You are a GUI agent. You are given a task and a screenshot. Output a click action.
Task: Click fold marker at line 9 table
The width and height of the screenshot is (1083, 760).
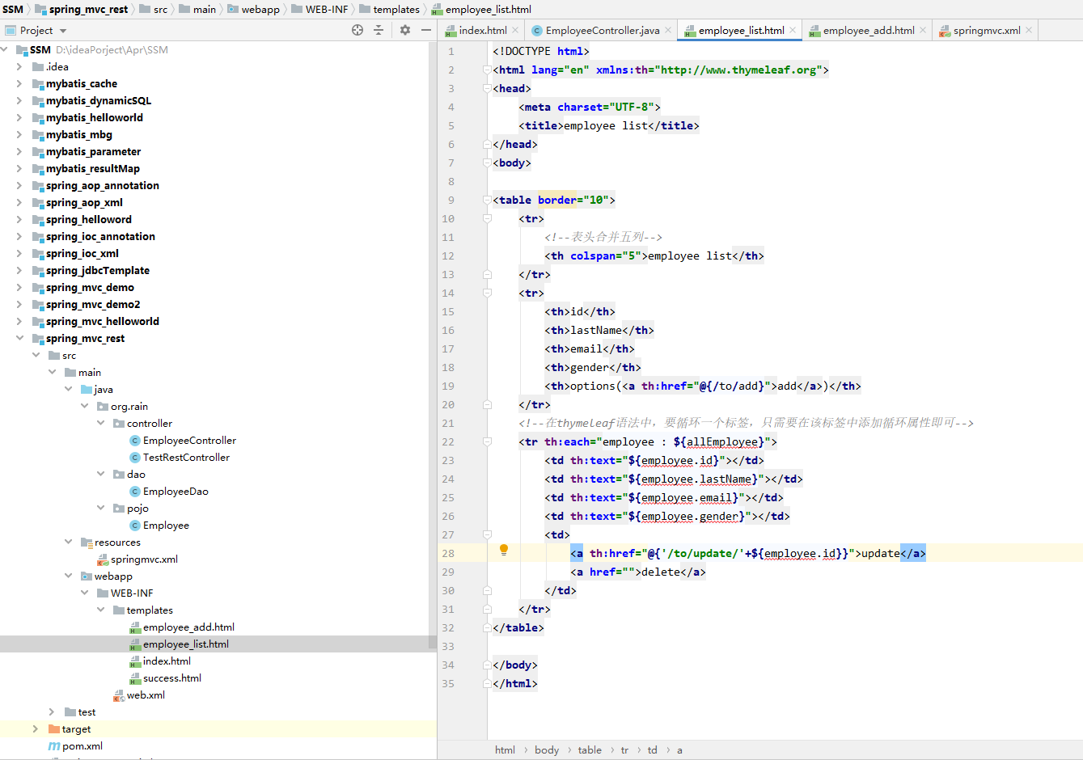(x=487, y=201)
